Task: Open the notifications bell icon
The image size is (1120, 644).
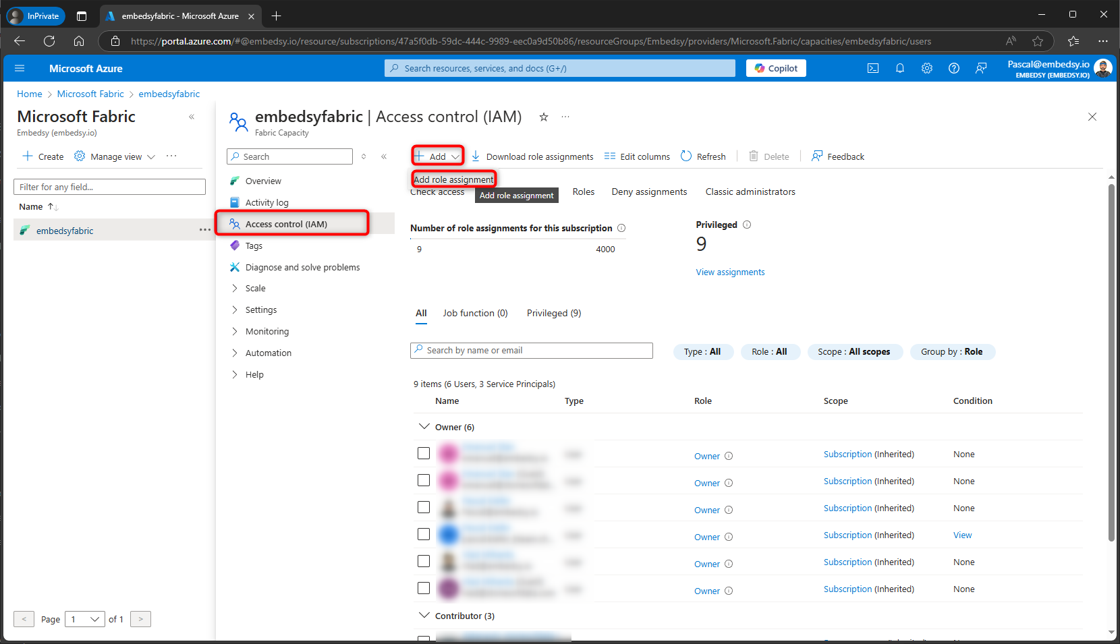Action: [x=900, y=68]
